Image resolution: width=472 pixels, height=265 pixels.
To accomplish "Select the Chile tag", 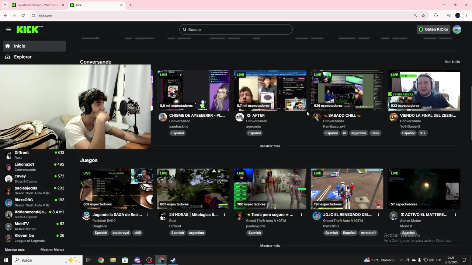I will click(x=375, y=133).
